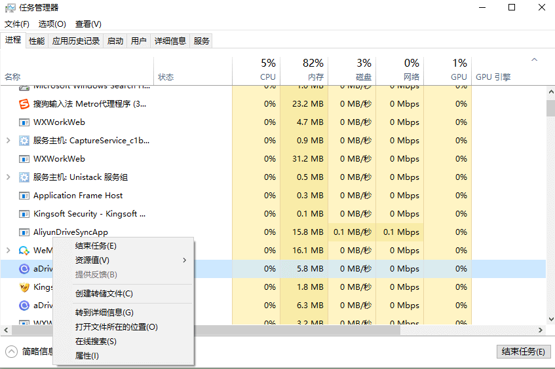This screenshot has height=369, width=555.
Task: Open the File (文件) menu
Action: click(x=16, y=24)
